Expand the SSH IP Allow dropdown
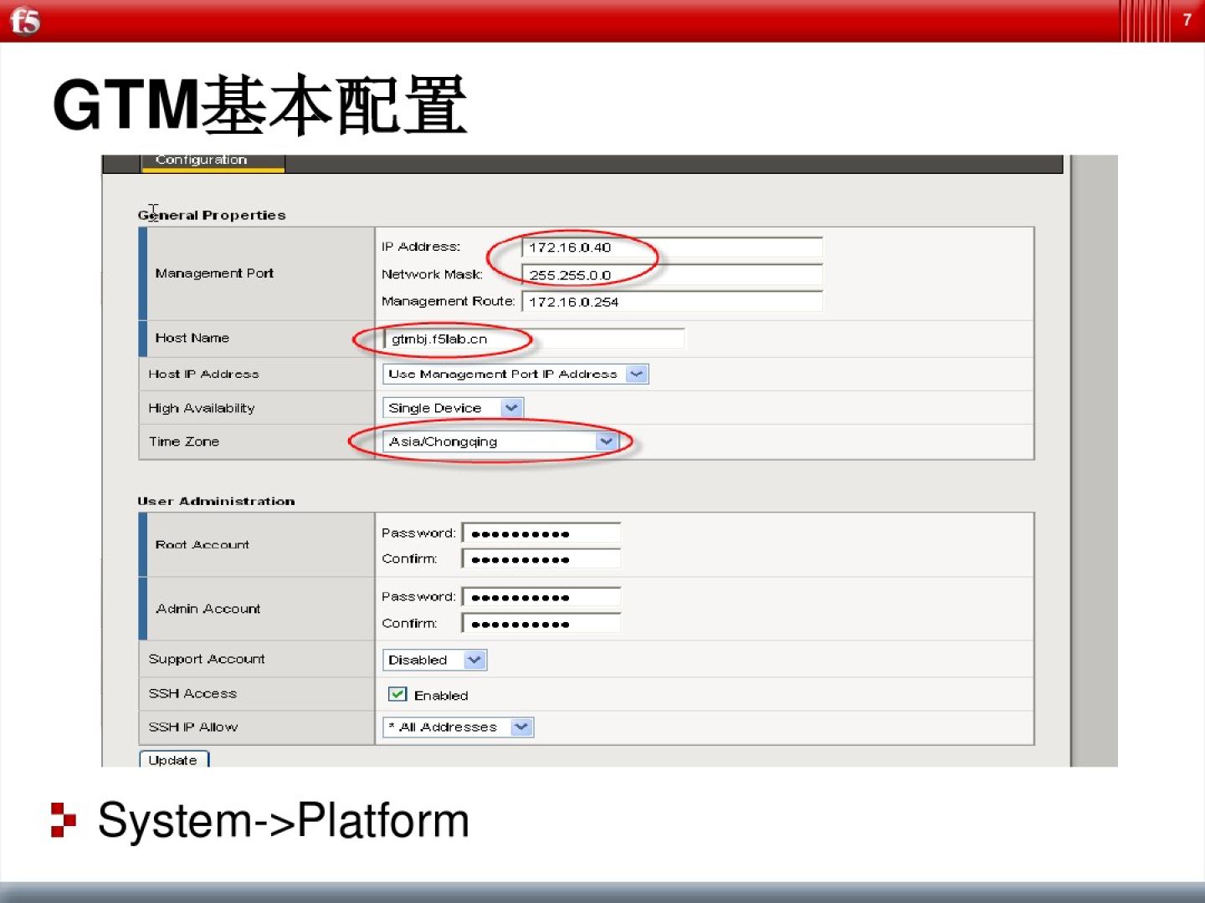Viewport: 1205px width, 903px height. click(x=458, y=727)
